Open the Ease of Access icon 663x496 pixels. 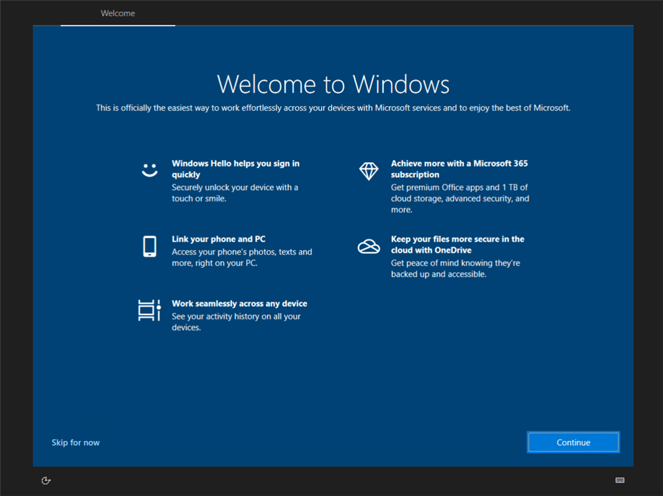pos(46,481)
